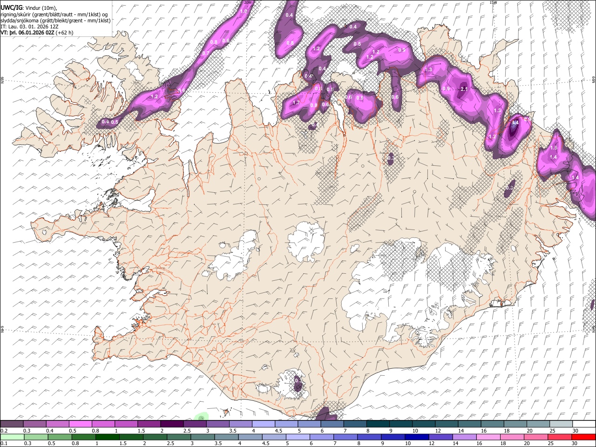Click the '20W' longitude label
Screen dimensions: 596x447
tap(247, 2)
